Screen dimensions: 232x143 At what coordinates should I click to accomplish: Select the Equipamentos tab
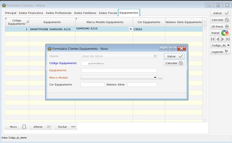(129, 13)
